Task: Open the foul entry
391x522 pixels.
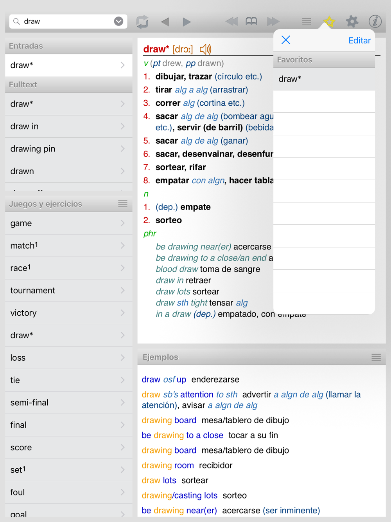Action: point(69,492)
